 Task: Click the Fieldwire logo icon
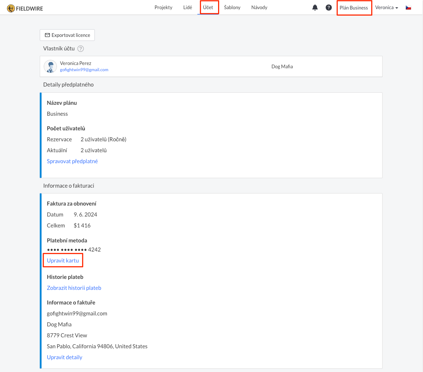tap(11, 8)
